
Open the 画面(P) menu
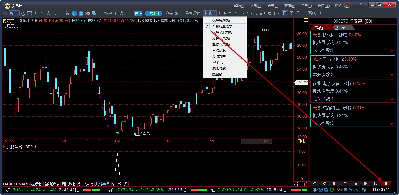tap(290, 6)
